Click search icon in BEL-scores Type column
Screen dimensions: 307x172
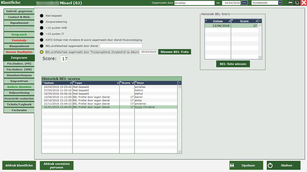tap(118, 83)
